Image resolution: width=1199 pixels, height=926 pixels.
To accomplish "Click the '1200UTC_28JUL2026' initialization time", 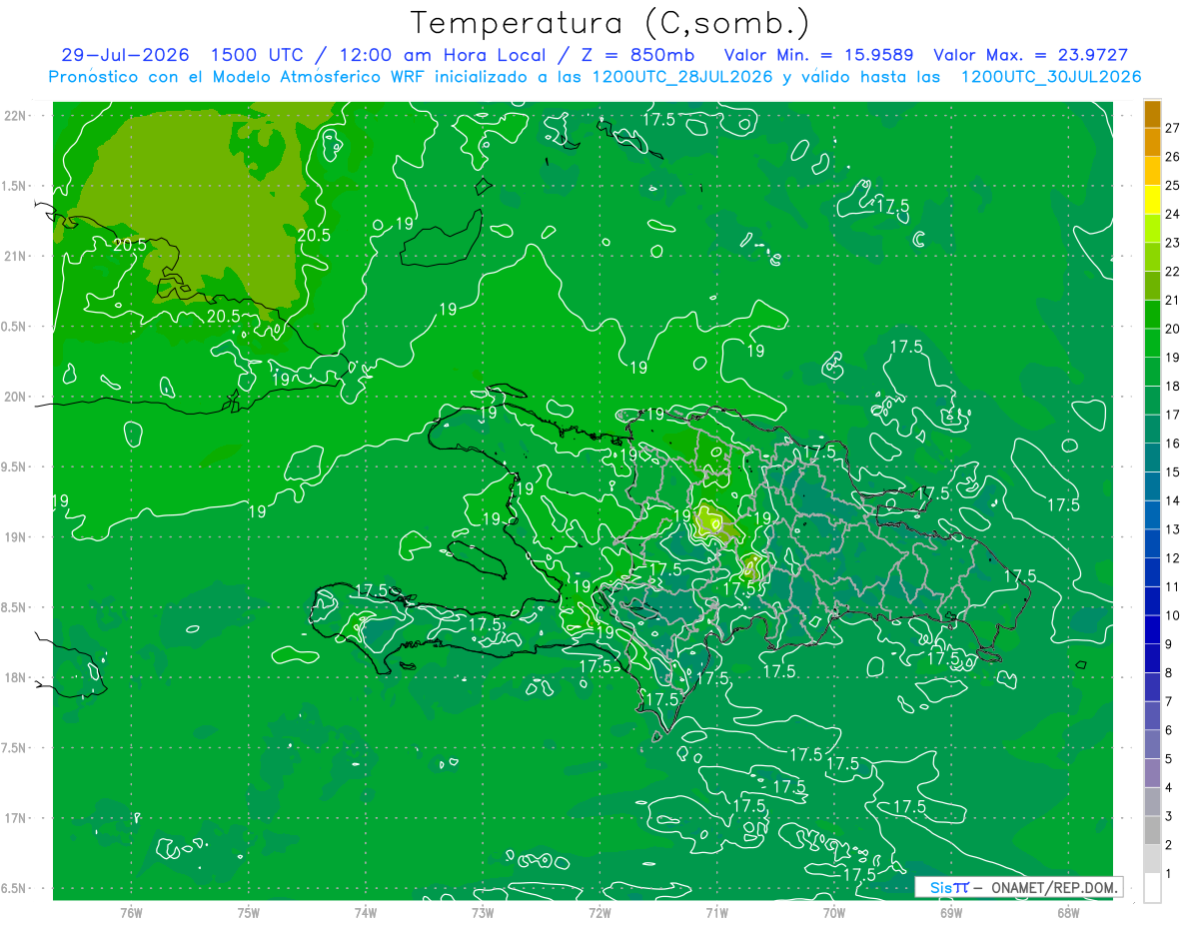I will pyautogui.click(x=682, y=77).
